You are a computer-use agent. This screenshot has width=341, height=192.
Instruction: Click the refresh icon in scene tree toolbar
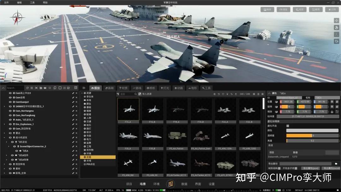(27, 88)
